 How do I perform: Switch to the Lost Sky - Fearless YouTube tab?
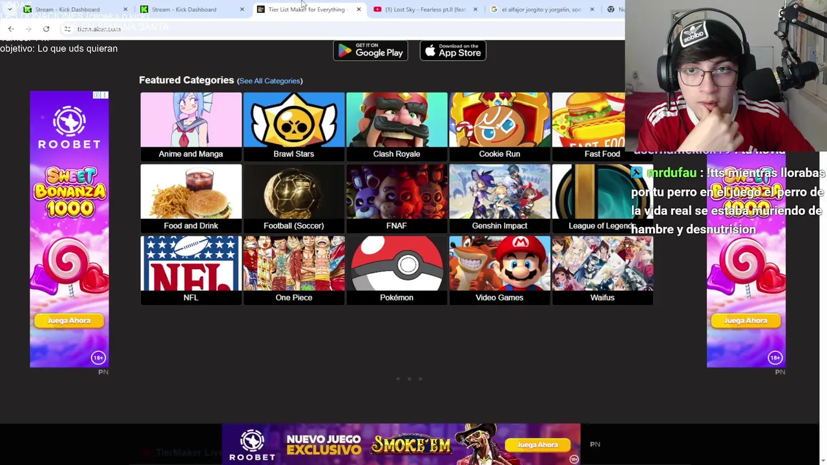pos(425,10)
